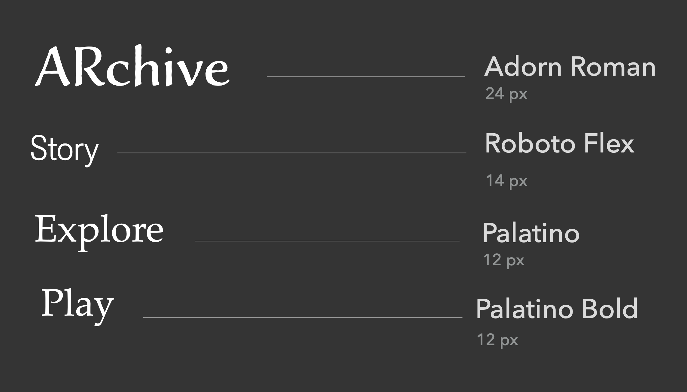Click the connector line beside ARchive
This screenshot has width=687, height=392.
pos(366,77)
